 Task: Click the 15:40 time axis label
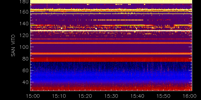pyautogui.click(x=137, y=96)
